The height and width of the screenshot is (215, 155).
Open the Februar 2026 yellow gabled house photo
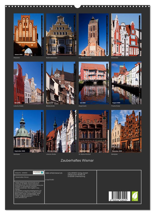tap(61, 34)
